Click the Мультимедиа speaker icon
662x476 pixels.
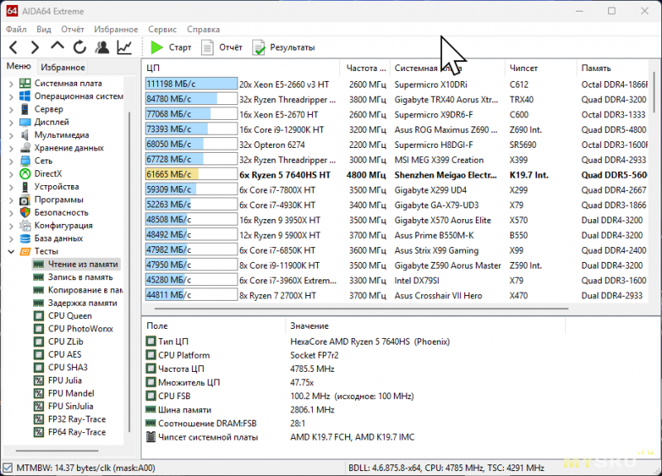click(26, 135)
